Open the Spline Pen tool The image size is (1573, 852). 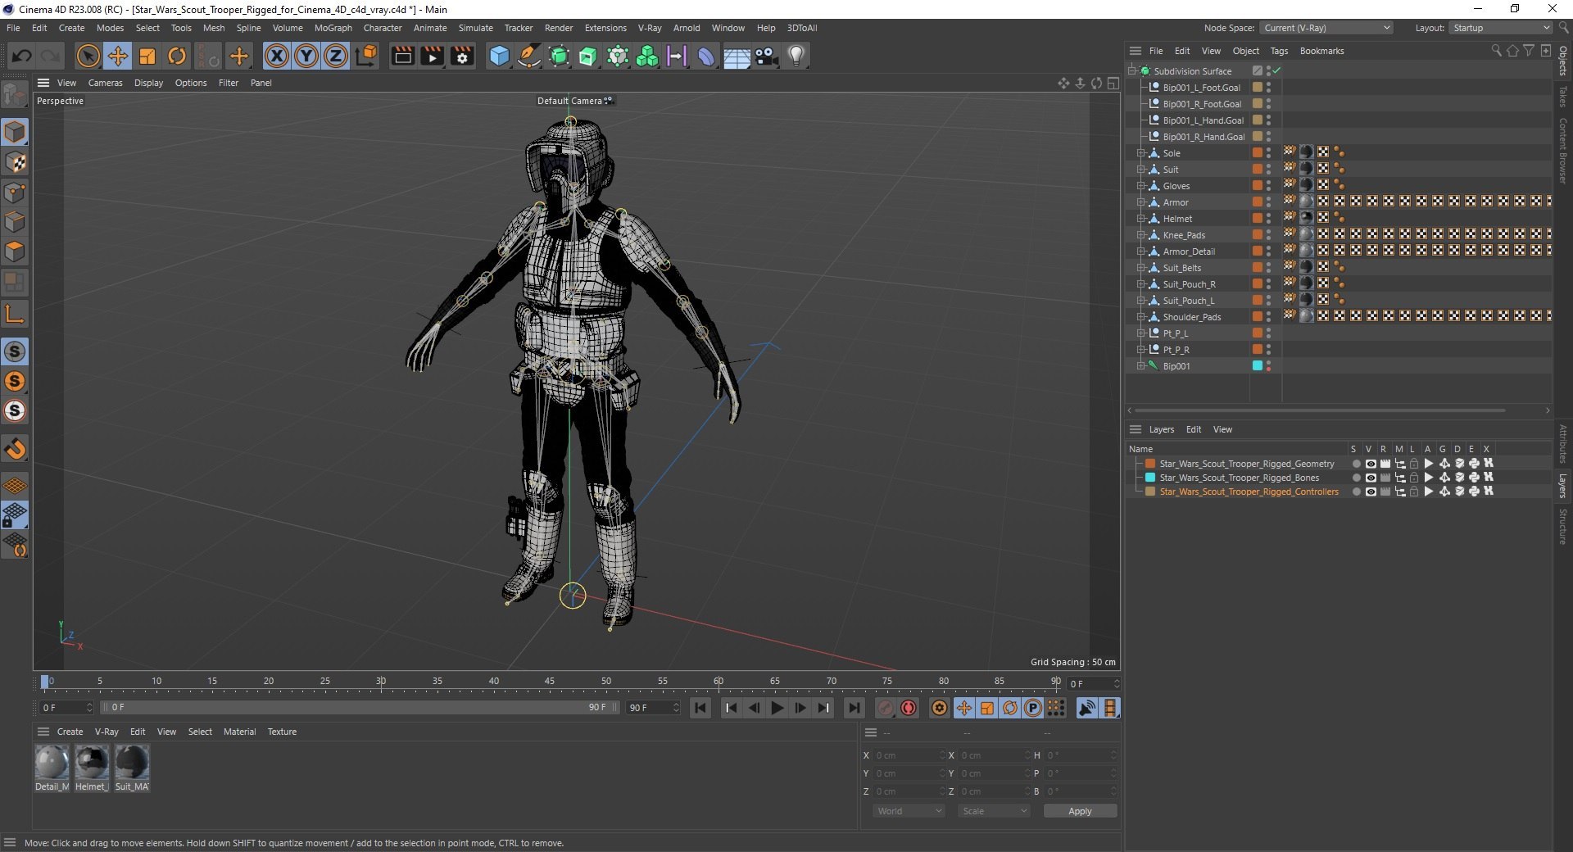pyautogui.click(x=529, y=56)
